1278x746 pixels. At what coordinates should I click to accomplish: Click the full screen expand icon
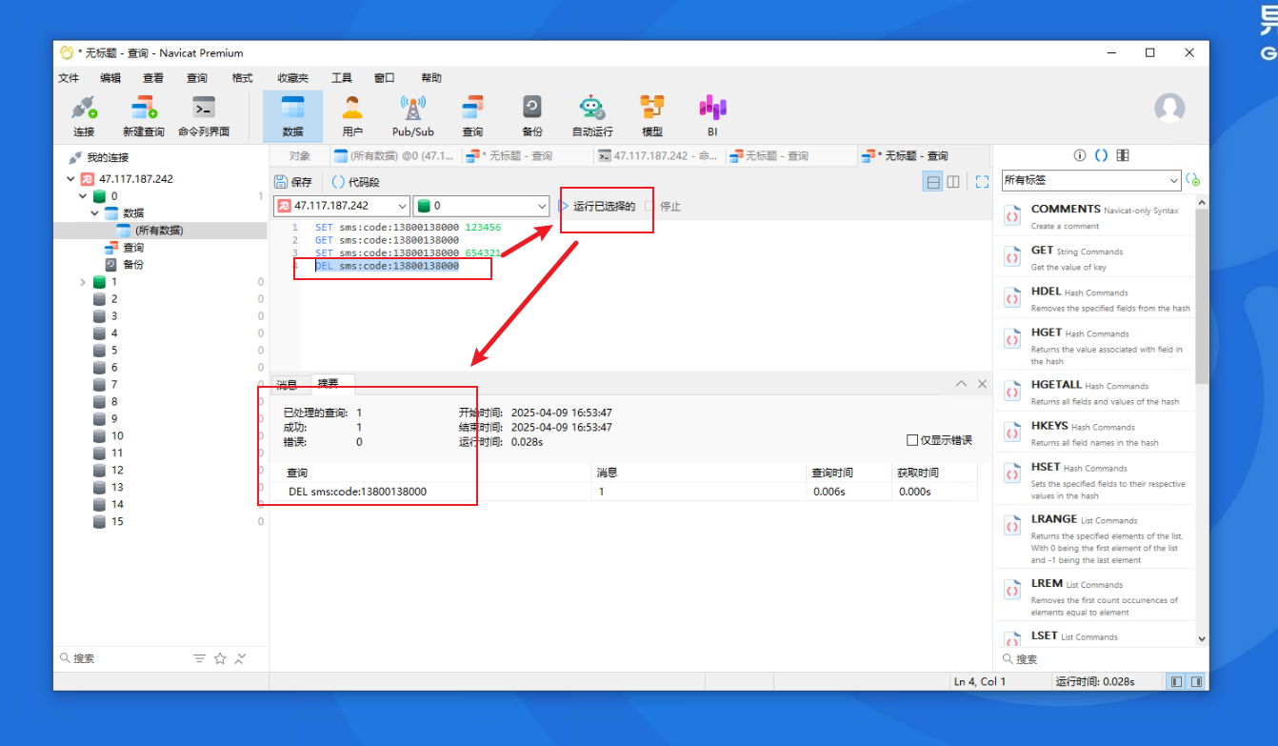pos(982,182)
